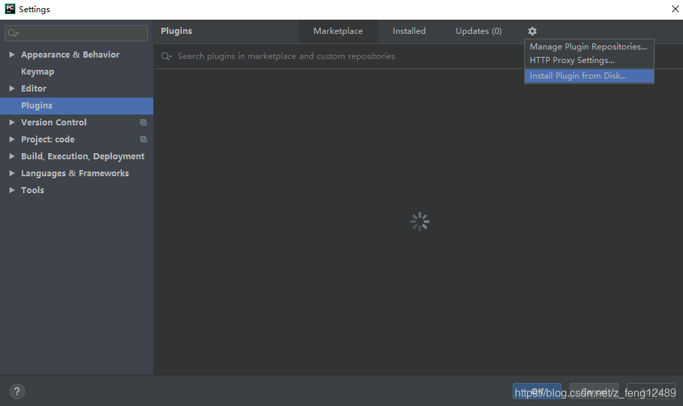Screen dimensions: 683x406
Task: Switch to the Marketplace tab
Action: click(338, 31)
